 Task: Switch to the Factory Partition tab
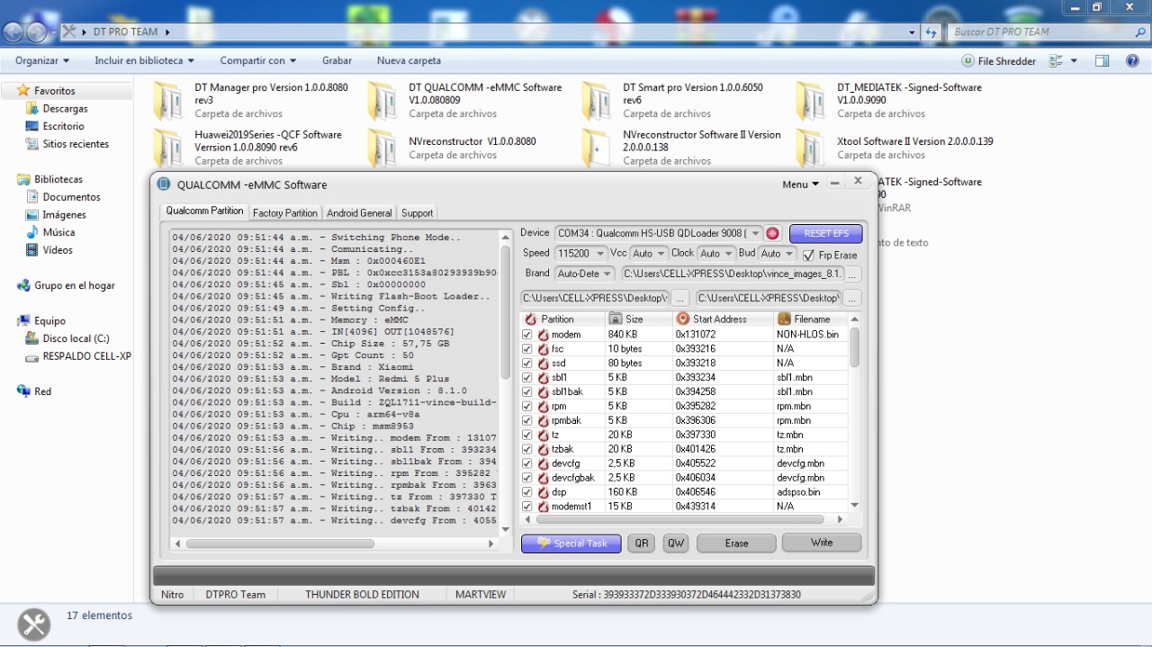click(284, 213)
